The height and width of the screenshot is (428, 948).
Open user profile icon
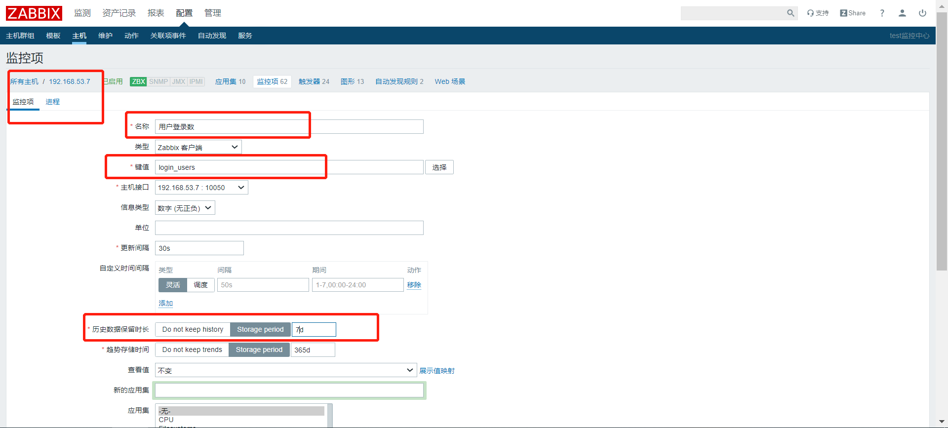tap(902, 13)
